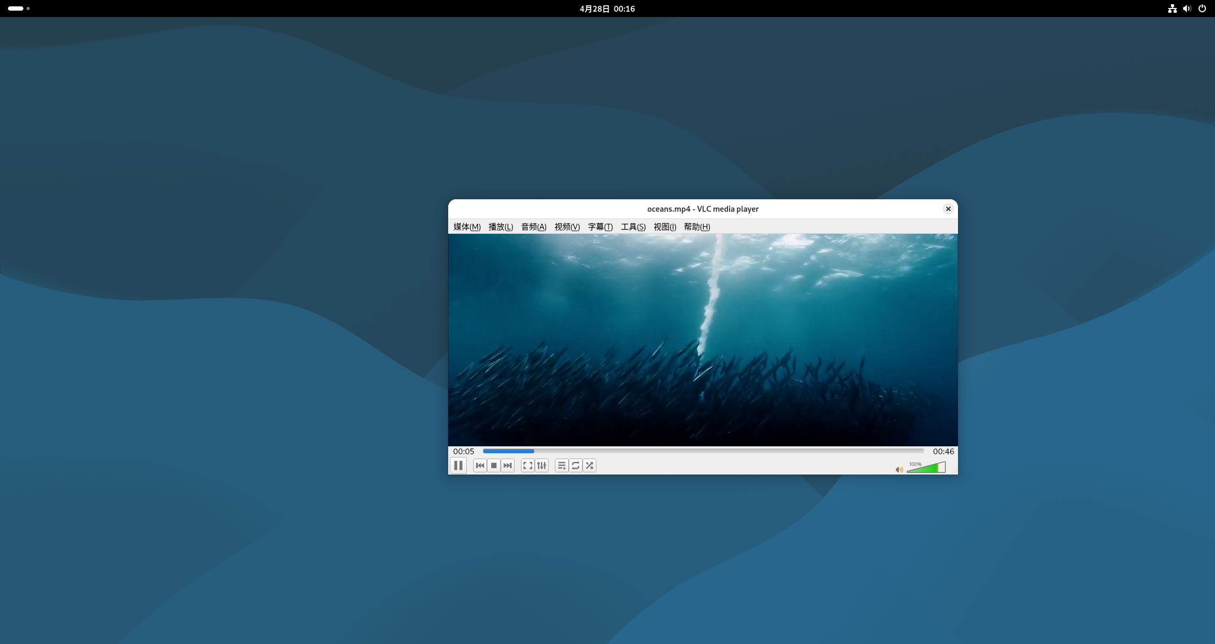
Task: Pause the video playback
Action: (458, 465)
